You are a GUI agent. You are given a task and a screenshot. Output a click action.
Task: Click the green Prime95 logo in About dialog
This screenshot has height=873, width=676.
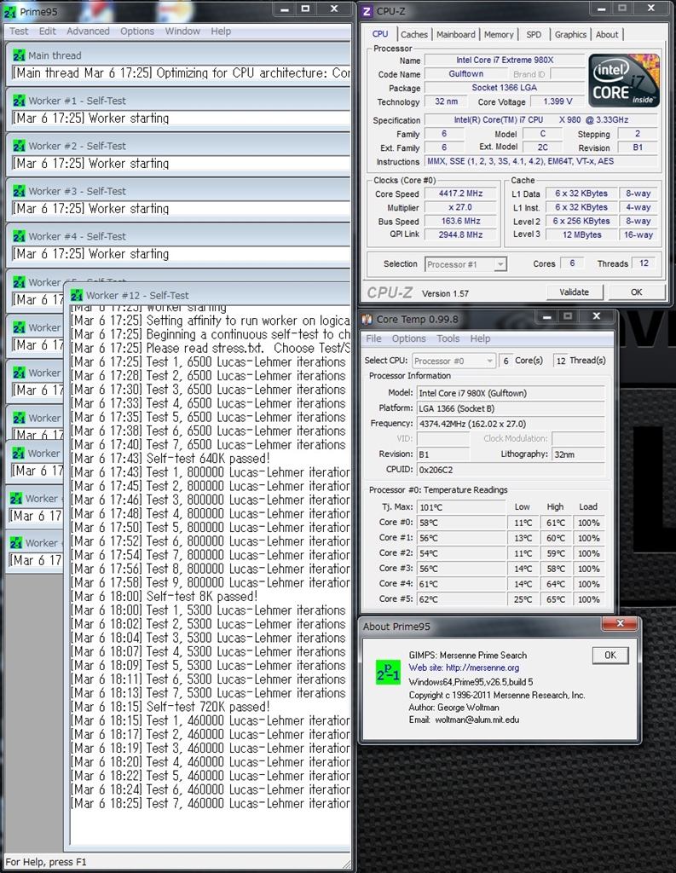[388, 673]
